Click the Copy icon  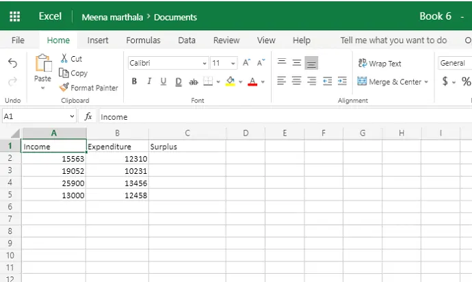pos(64,73)
